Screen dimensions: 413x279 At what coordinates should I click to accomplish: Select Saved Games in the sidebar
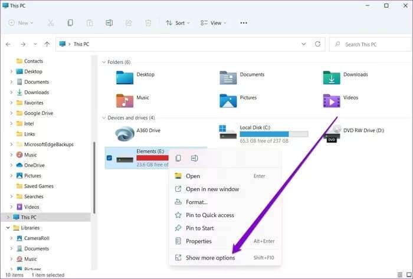pos(39,186)
